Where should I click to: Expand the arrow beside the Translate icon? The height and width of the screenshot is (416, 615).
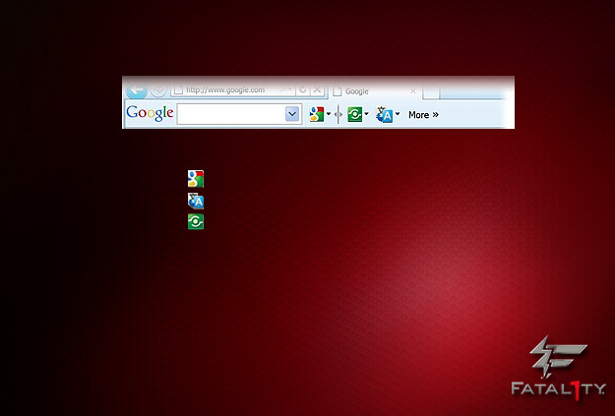[x=398, y=114]
